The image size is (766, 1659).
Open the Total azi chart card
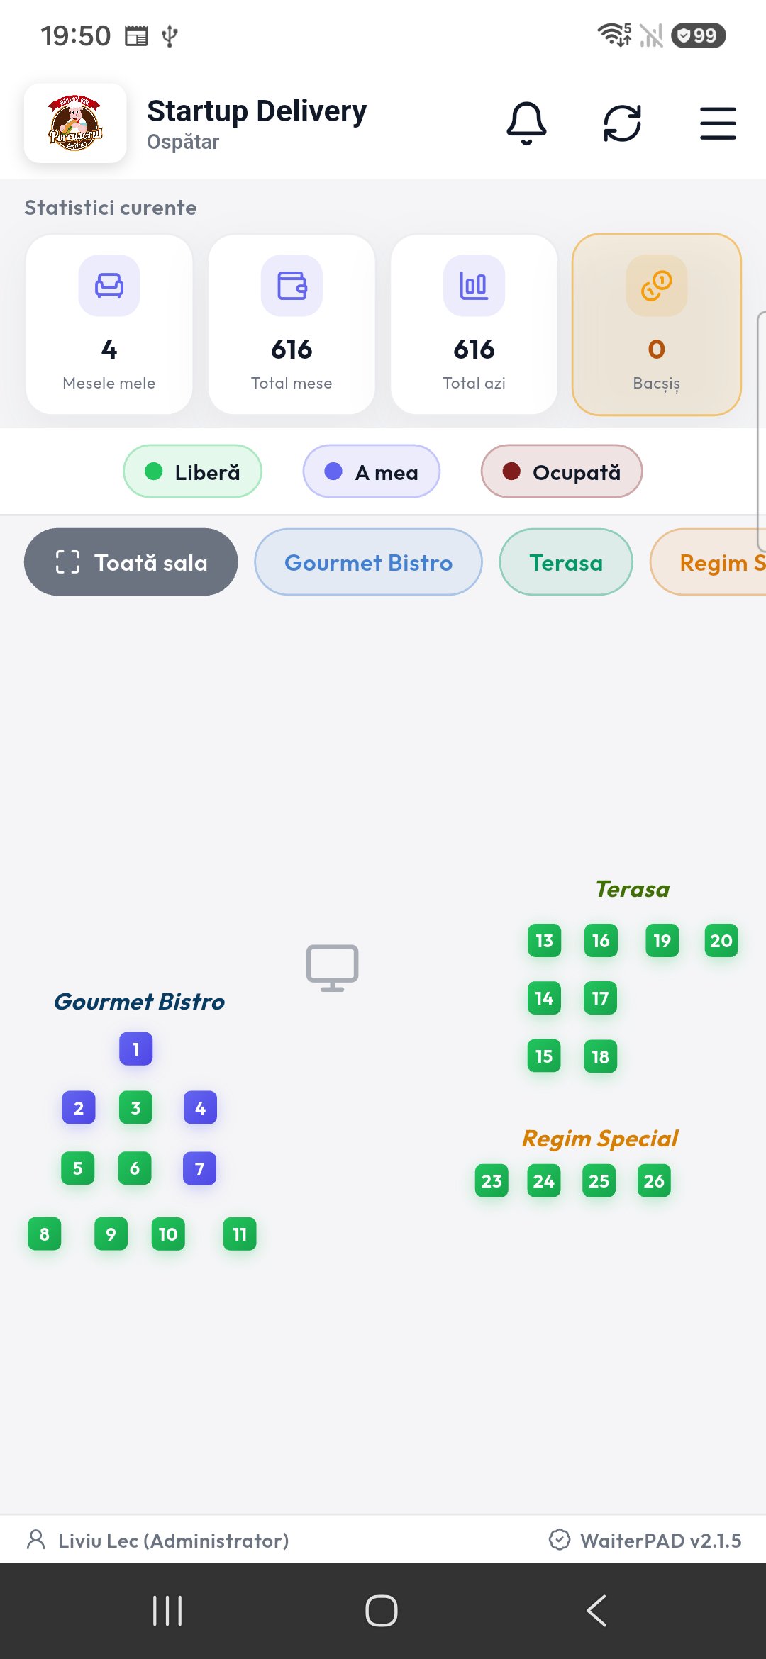coord(474,325)
